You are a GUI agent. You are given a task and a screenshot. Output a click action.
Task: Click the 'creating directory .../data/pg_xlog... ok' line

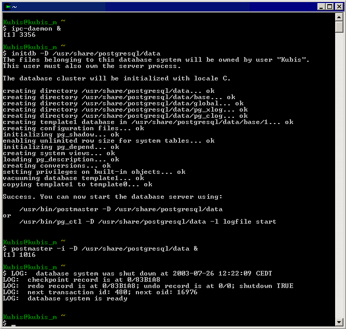click(126, 109)
